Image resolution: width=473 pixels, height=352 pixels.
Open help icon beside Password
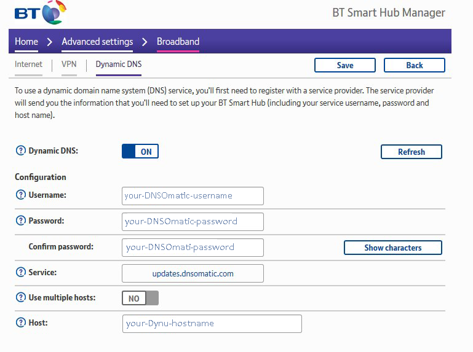tap(20, 221)
